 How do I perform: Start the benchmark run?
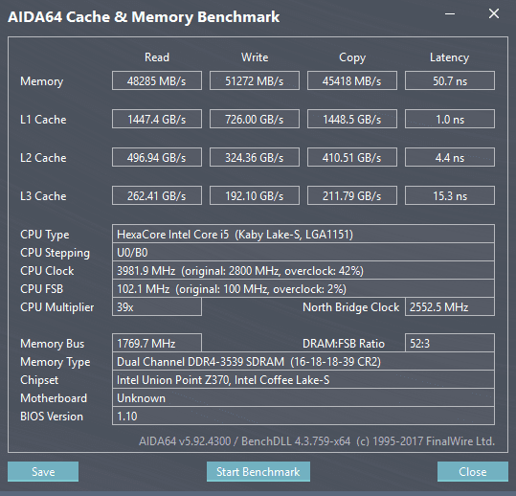coord(258,471)
